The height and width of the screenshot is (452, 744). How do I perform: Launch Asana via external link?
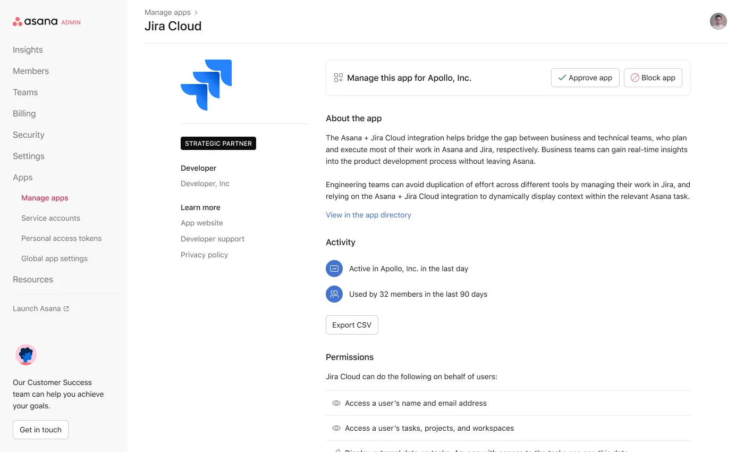pyautogui.click(x=41, y=308)
